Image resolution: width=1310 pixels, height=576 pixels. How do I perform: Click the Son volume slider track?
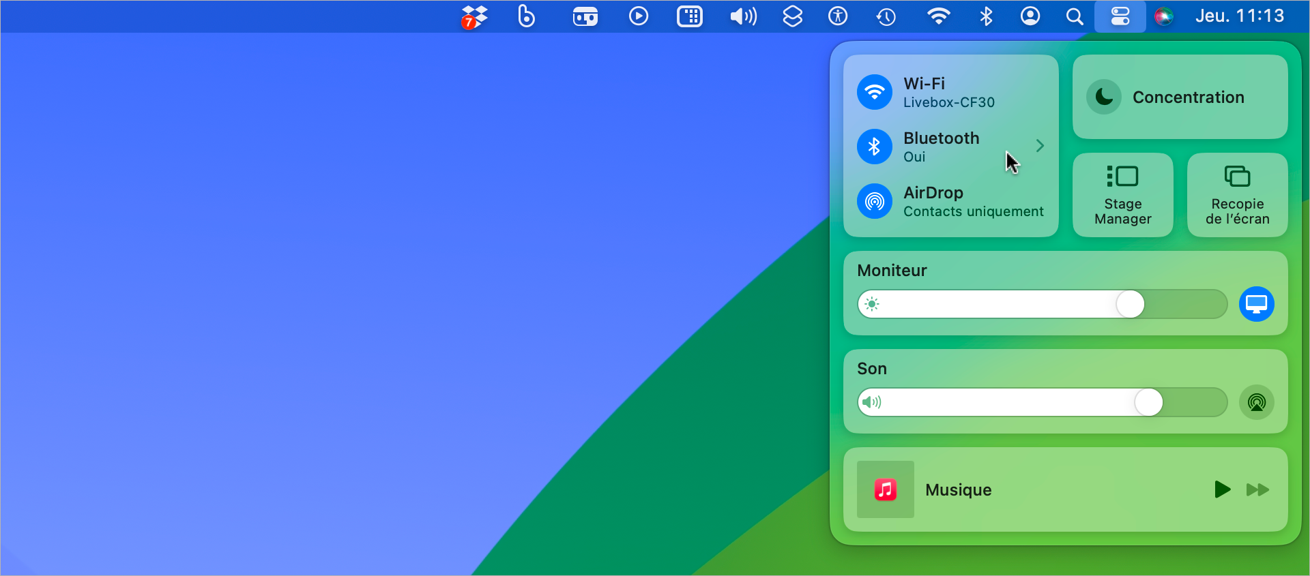click(1043, 402)
